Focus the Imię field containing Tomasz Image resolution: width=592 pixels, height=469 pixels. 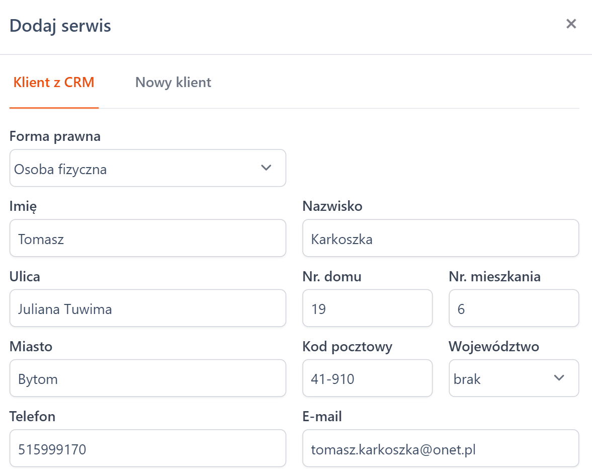[147, 239]
